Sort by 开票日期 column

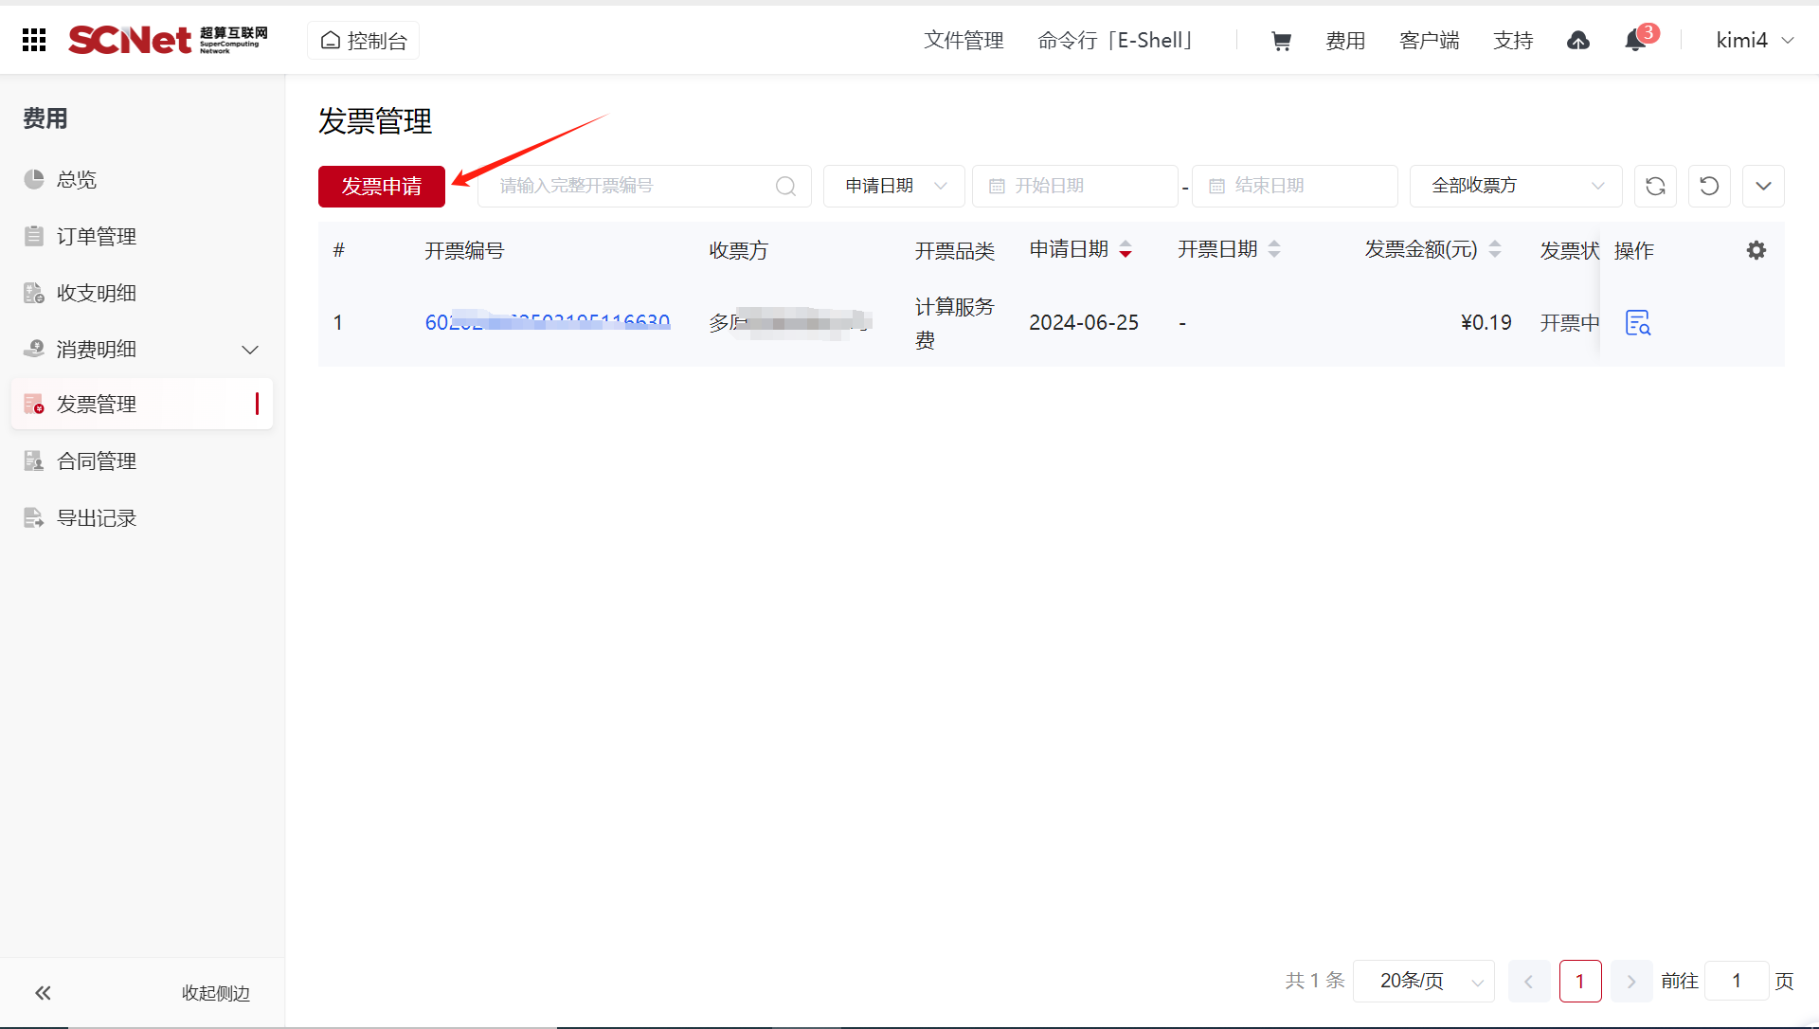pyautogui.click(x=1274, y=250)
